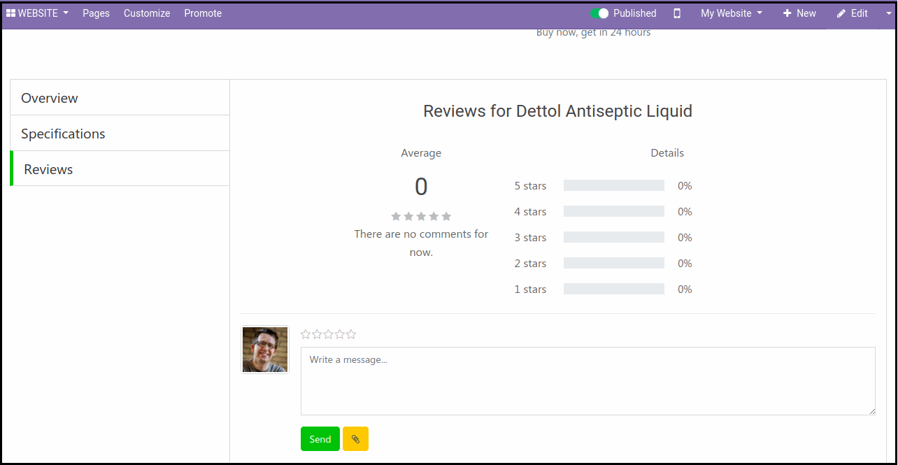This screenshot has width=898, height=465.
Task: Select the Reviews tab
Action: click(120, 169)
